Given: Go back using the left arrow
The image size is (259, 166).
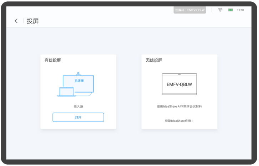Looking at the screenshot, I should click(x=16, y=21).
